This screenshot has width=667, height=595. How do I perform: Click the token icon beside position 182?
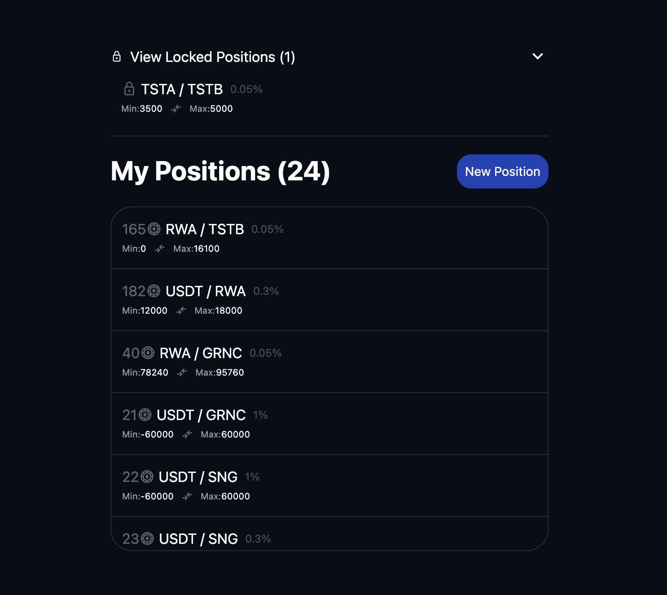pyautogui.click(x=154, y=291)
